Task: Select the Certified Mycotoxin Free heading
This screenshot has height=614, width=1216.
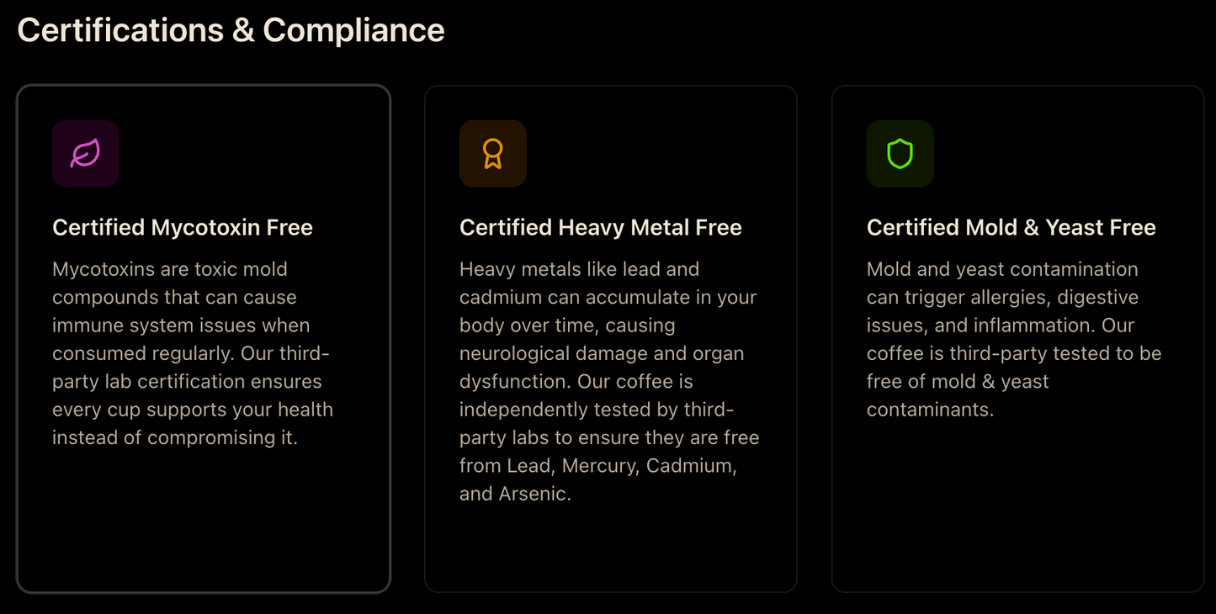Action: point(183,227)
